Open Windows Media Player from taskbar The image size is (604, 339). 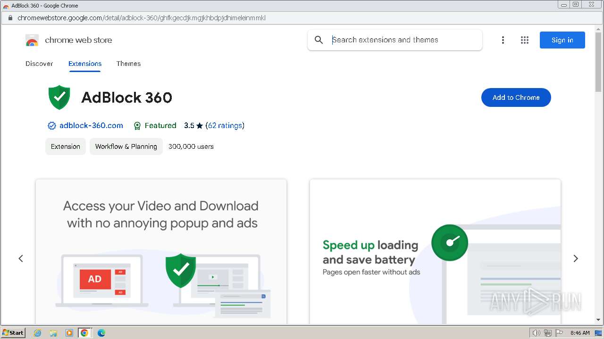click(69, 333)
